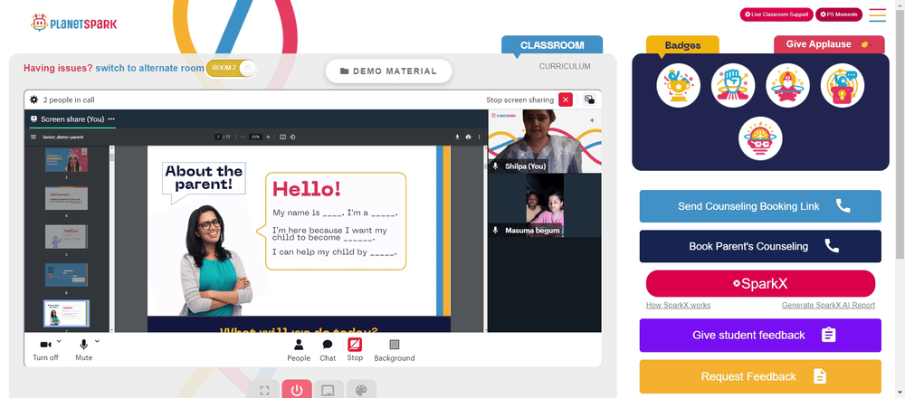Viewport: 905px width, 398px height.
Task: Open the color palette icon below call
Action: (x=361, y=389)
